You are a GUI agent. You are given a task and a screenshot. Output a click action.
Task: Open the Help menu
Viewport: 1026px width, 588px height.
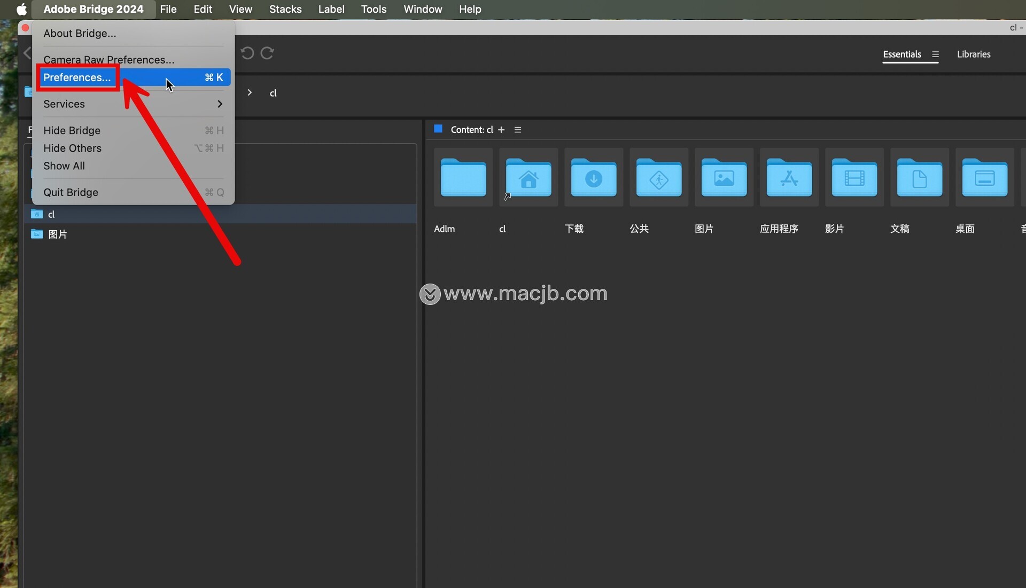coord(470,9)
